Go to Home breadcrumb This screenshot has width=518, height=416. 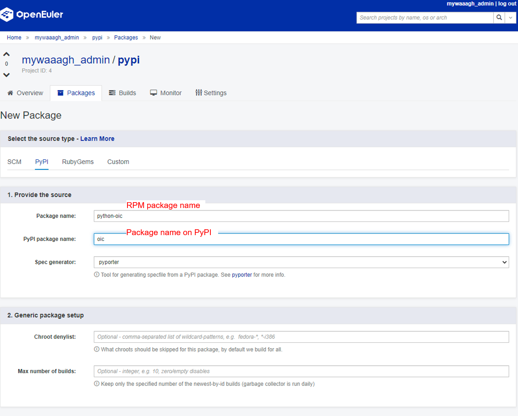pos(14,38)
